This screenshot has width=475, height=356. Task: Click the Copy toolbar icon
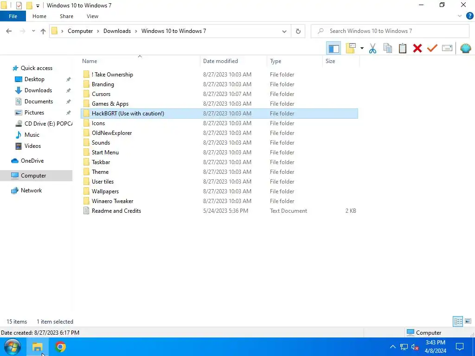click(x=388, y=48)
